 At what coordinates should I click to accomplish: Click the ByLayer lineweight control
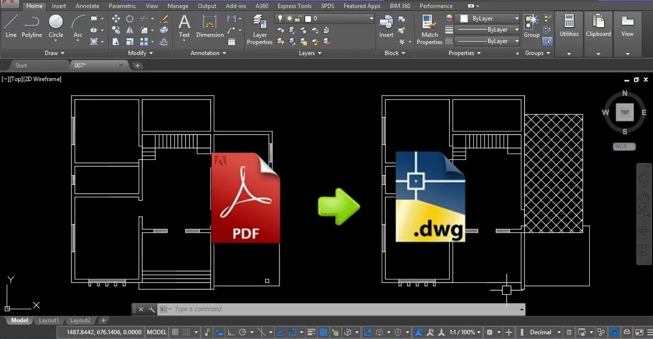(x=486, y=29)
